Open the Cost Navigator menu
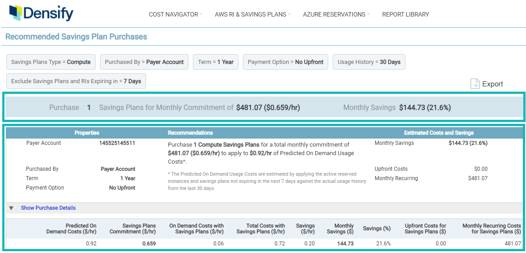Viewport: 526px width, 253px height. [174, 14]
